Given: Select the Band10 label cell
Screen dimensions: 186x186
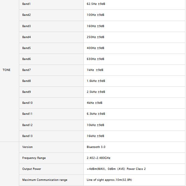Looking at the screenshot, I should coord(27,103).
